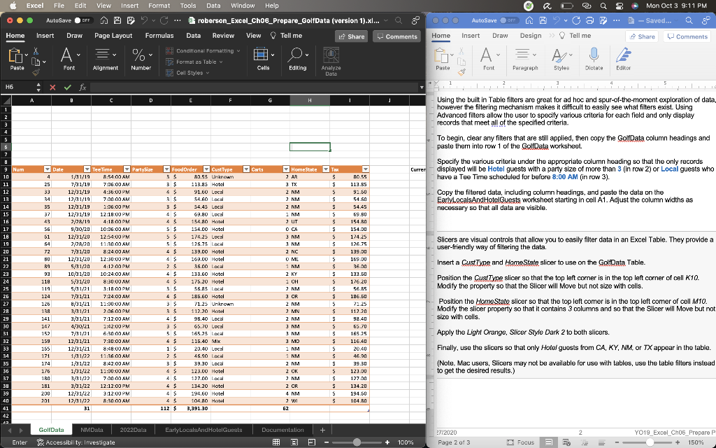The image size is (716, 448).
Task: Open the Page Layout tab in Excel
Action: (x=113, y=36)
